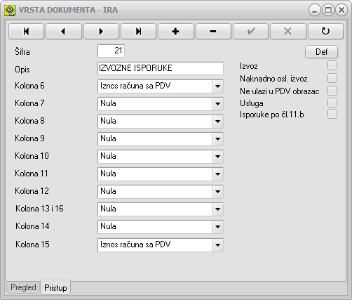Enable the Izvoz checkbox
The image size is (352, 300).
[332, 65]
